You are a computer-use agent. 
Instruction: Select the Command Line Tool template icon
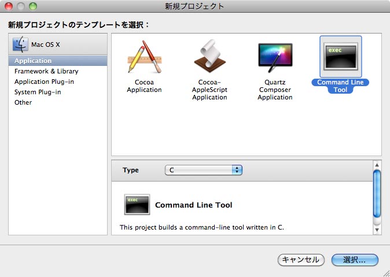(x=340, y=57)
